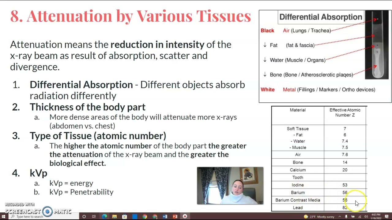Open Wi-Fi network icon in tray
Screen dimensions: 392x220
tap(360, 217)
